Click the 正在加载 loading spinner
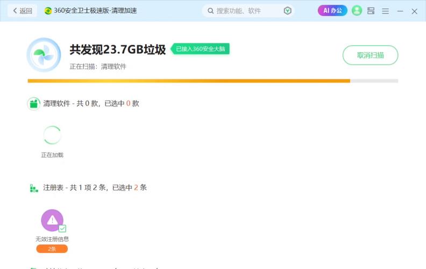Viewport: 426px width, 269px height. point(52,135)
